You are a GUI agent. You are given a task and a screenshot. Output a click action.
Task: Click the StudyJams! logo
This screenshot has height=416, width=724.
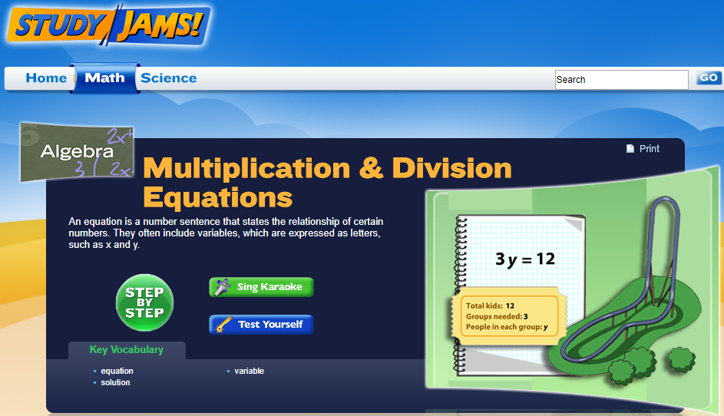point(109,25)
